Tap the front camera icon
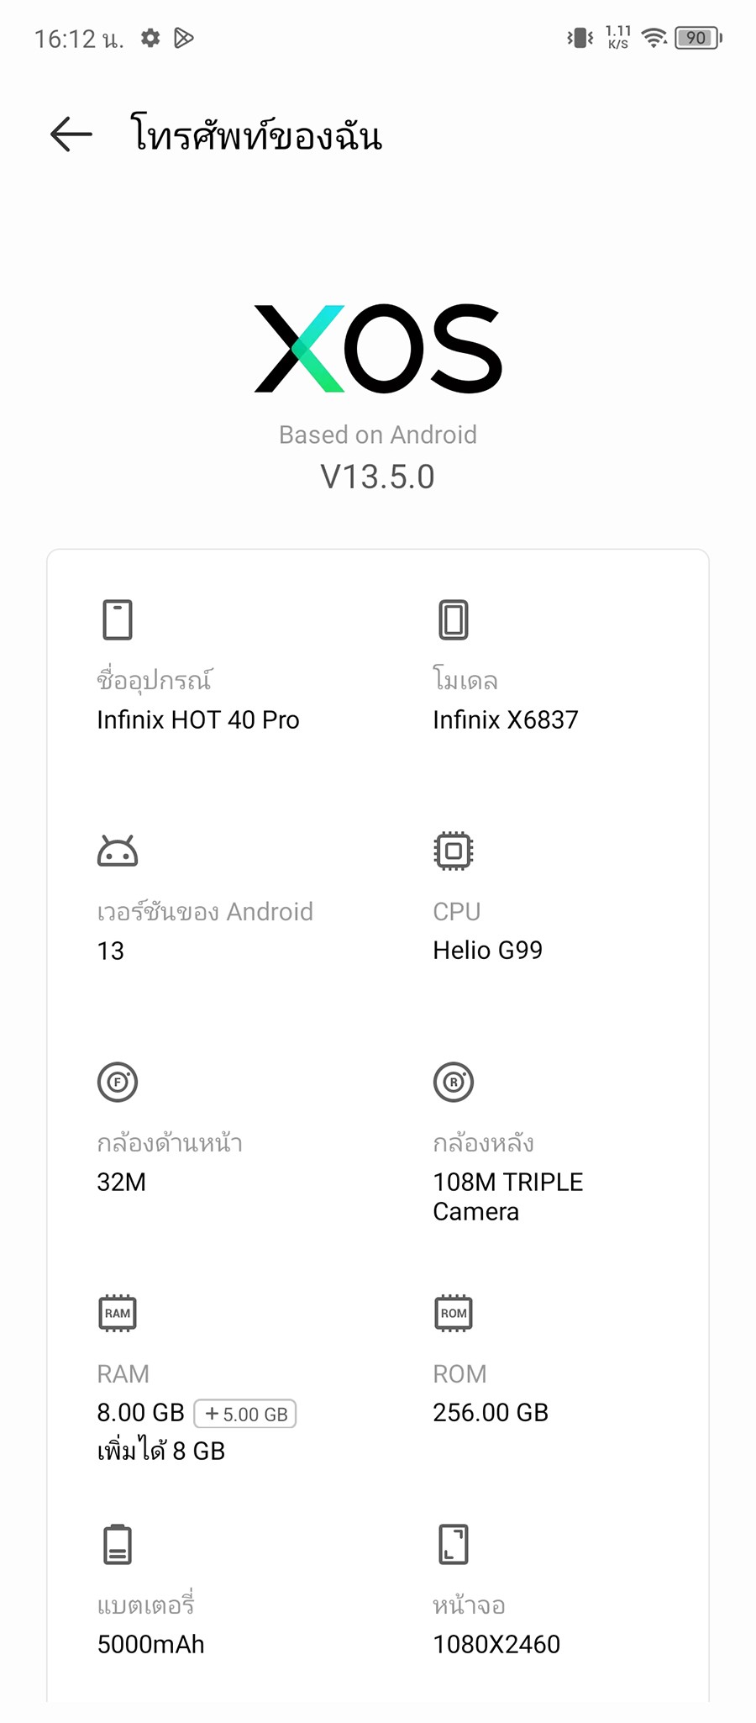 [x=118, y=1082]
